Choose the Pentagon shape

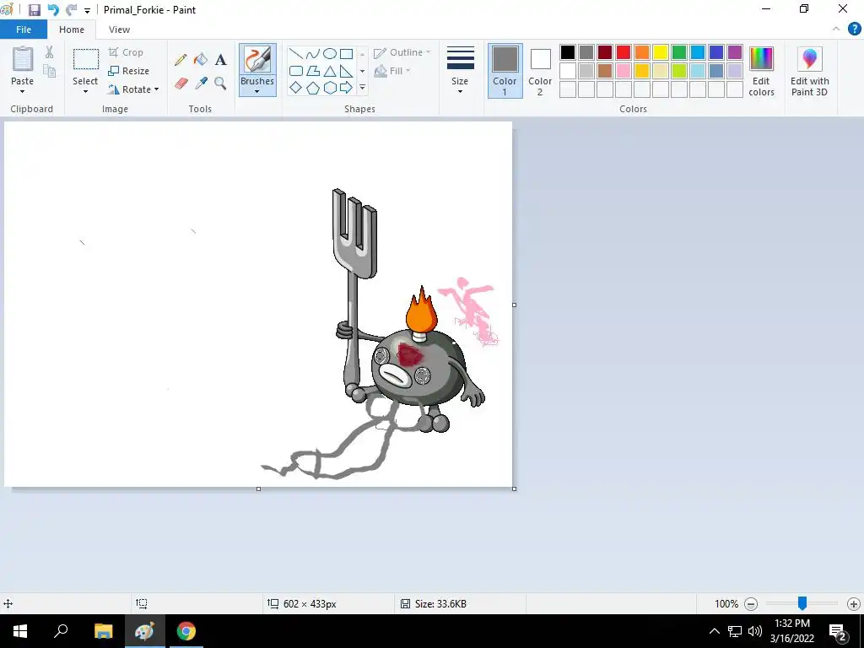coord(313,88)
